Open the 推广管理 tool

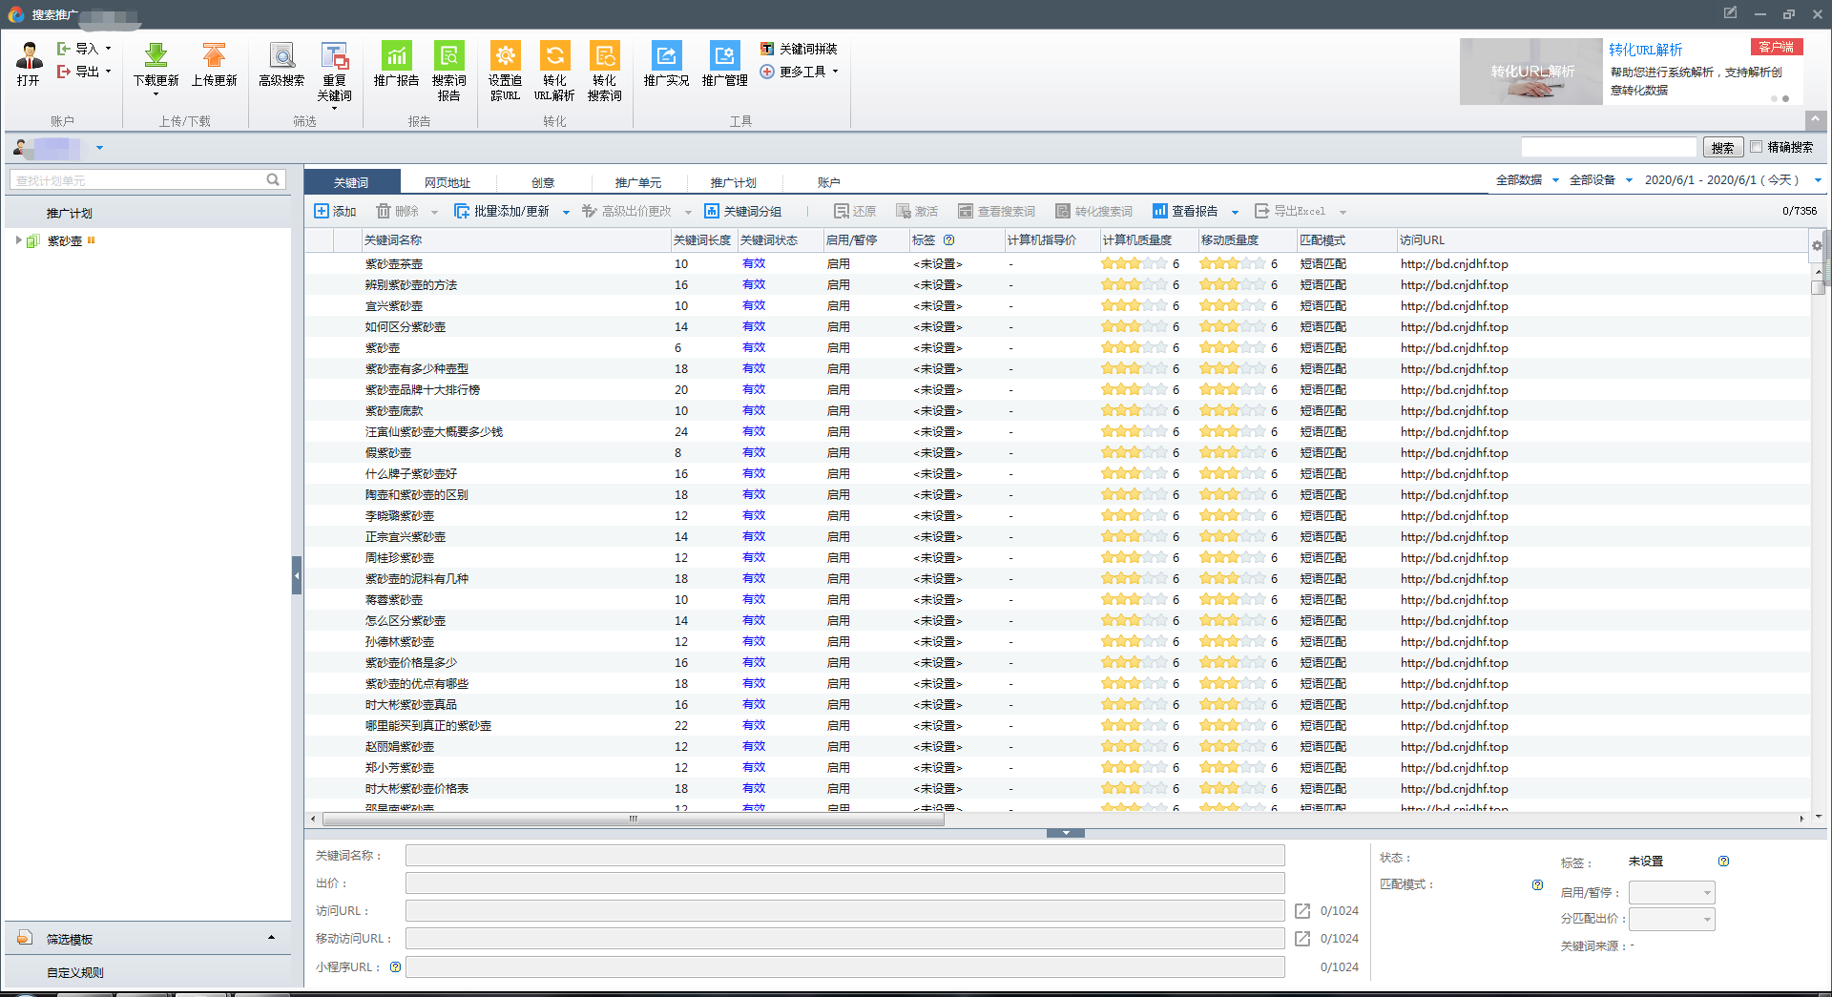[724, 56]
